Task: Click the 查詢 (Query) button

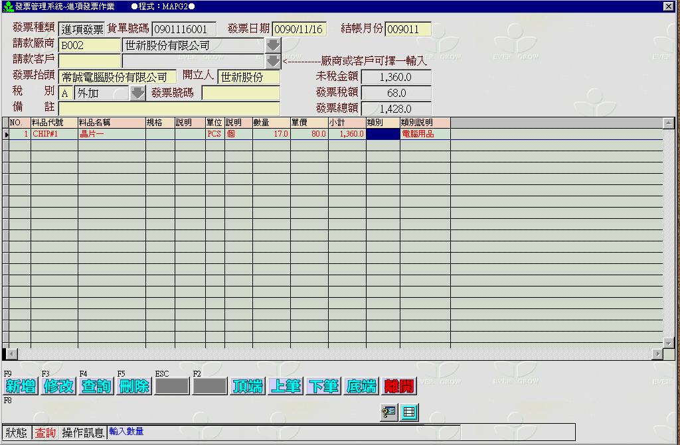Action: 96,386
